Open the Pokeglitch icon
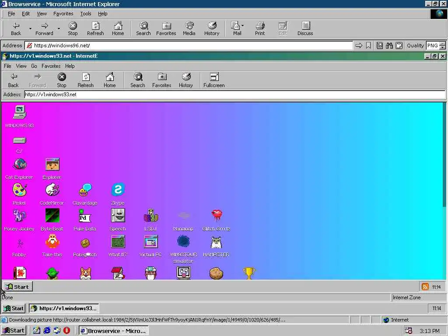This screenshot has height=336, width=448. point(85,243)
